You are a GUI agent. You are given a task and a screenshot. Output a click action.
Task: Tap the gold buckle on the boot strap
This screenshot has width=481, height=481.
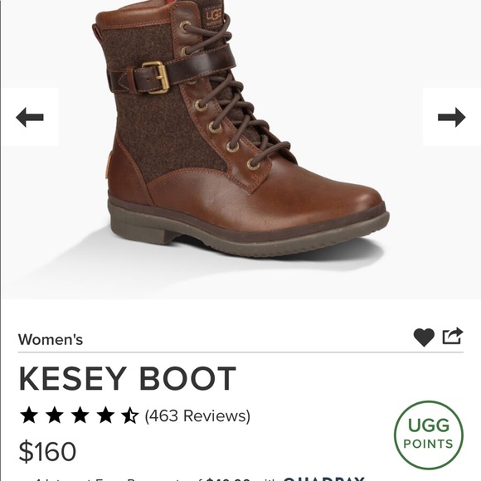point(155,77)
